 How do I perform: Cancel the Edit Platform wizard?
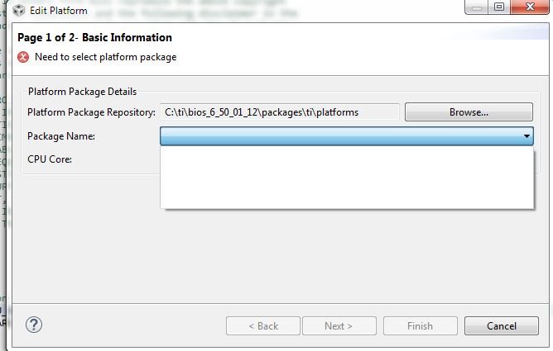501,325
